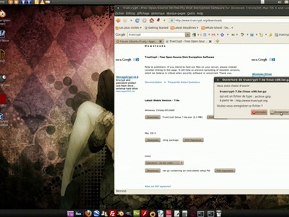This screenshot has width=289, height=217.
Task: Expand the Les plus visités bookmarks folder
Action: coord(129,28)
